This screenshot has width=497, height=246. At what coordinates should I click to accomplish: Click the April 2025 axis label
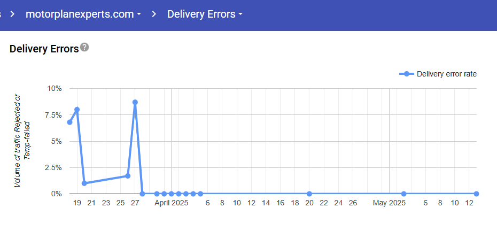coord(172,203)
